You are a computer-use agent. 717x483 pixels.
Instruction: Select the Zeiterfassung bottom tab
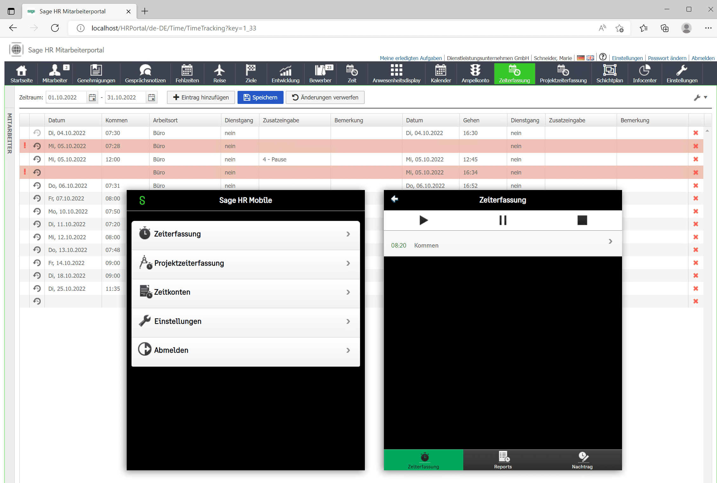423,460
